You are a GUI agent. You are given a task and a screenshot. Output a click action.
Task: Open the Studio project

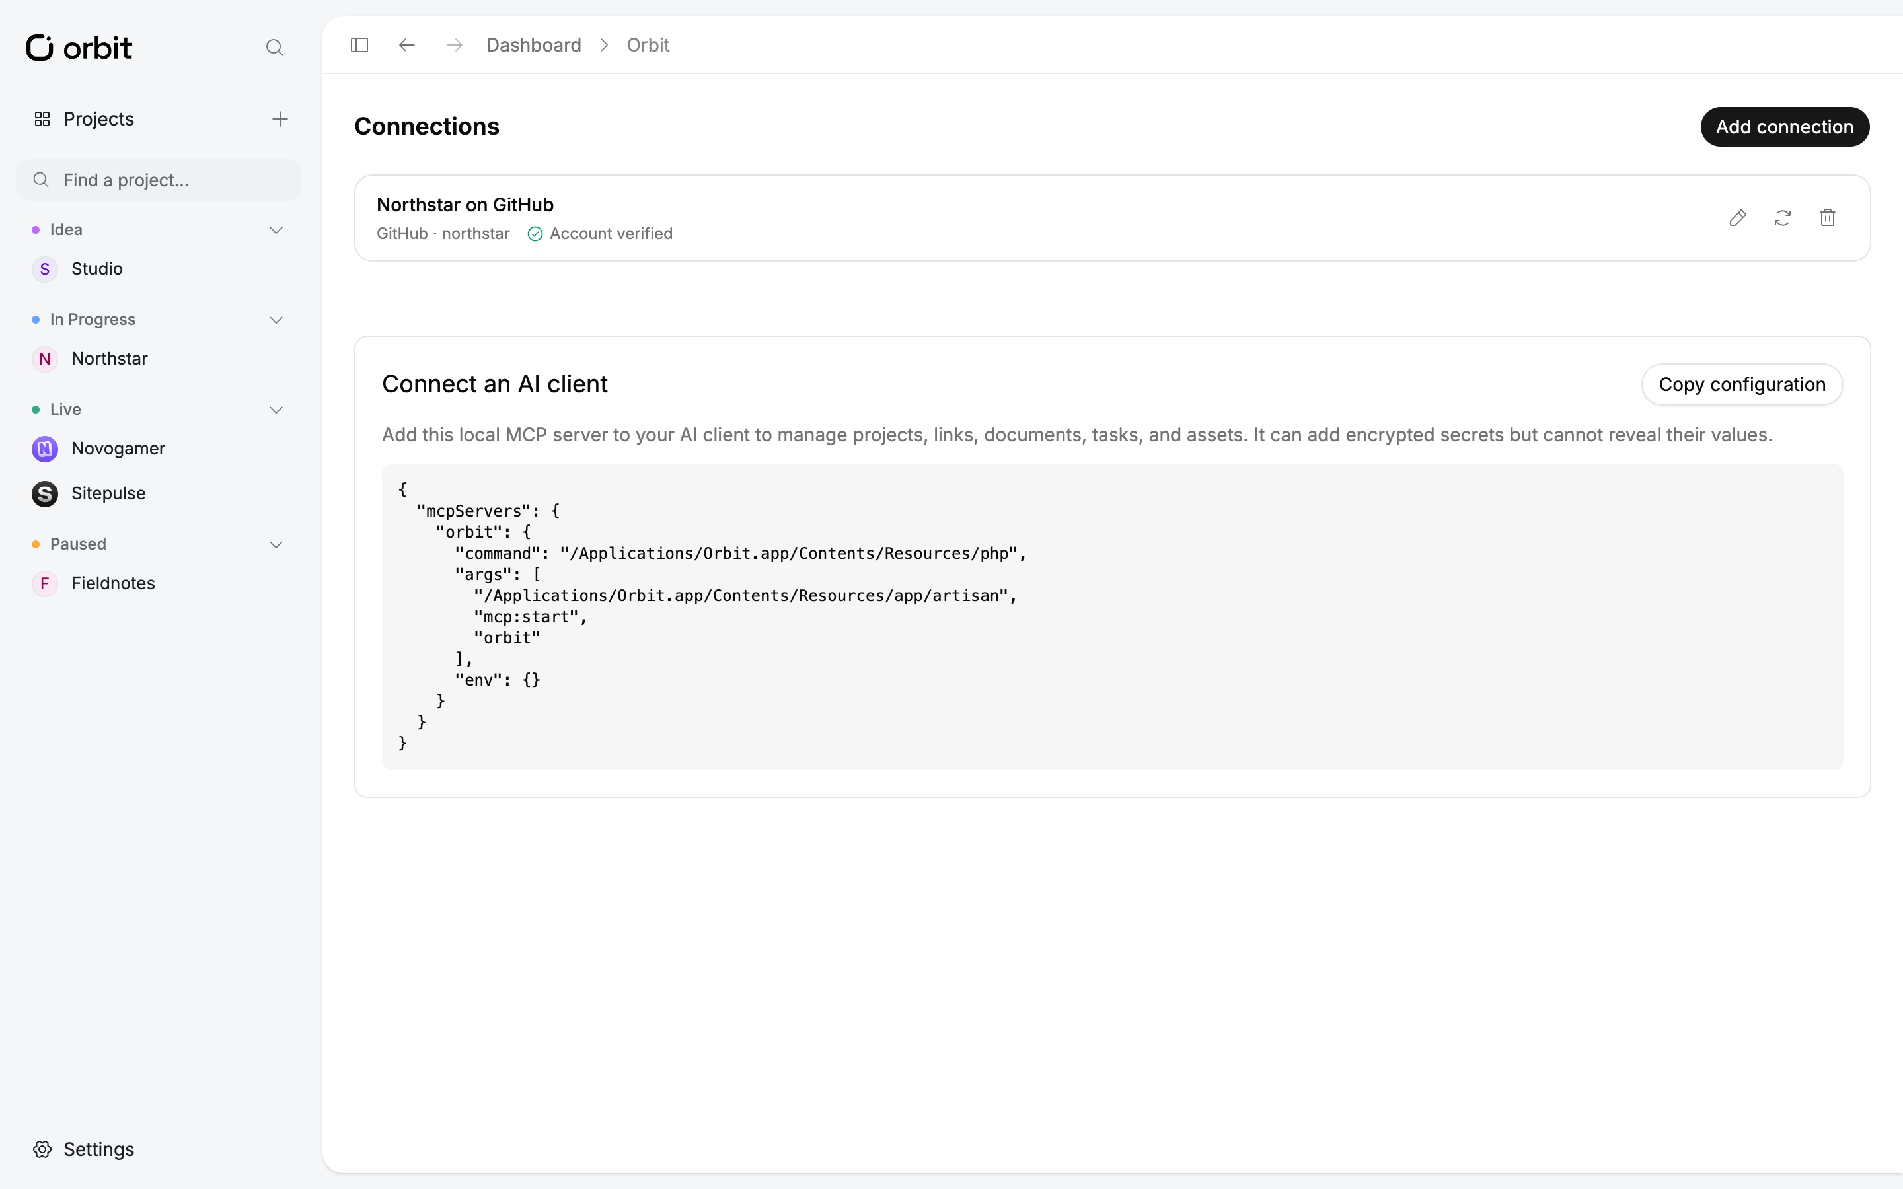tap(158, 269)
